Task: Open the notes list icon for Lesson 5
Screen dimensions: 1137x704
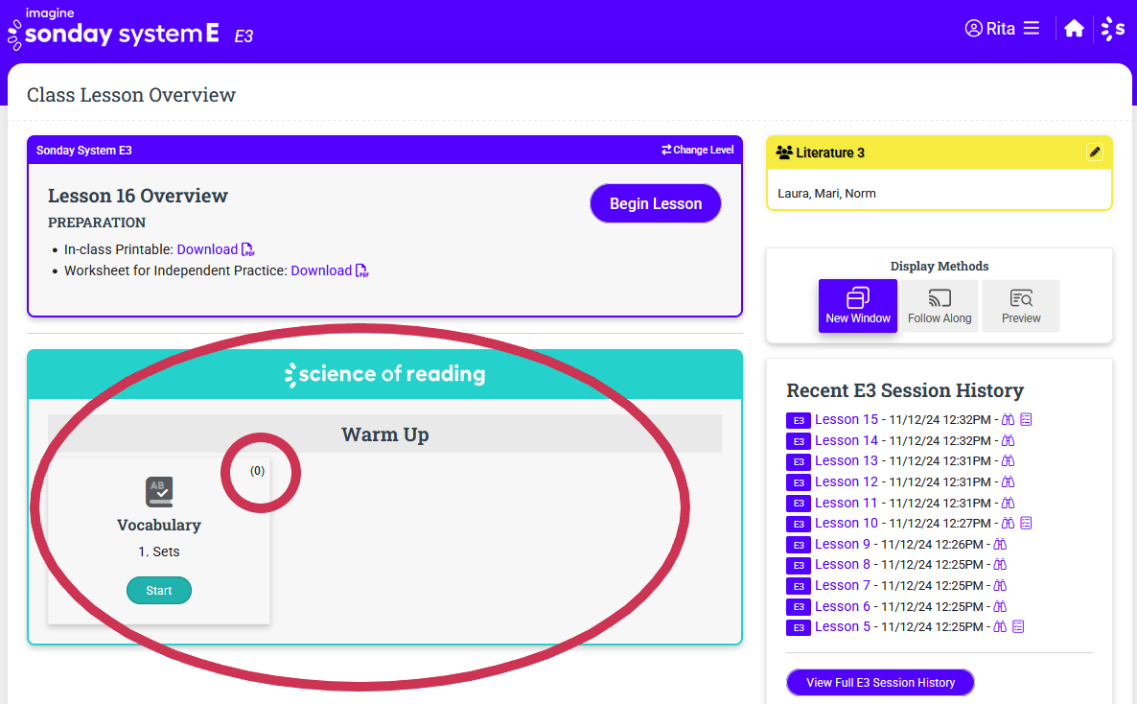Action: 1018,627
